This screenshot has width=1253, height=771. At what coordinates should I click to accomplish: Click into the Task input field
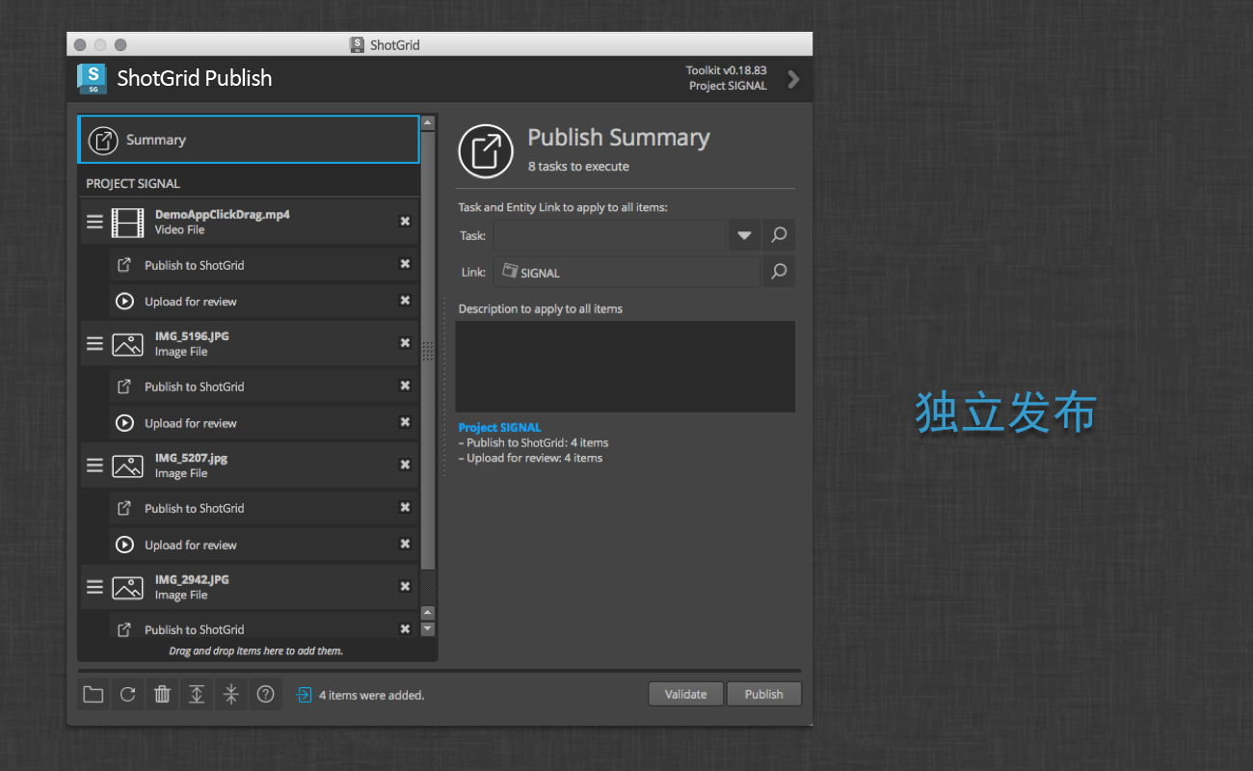click(x=609, y=235)
